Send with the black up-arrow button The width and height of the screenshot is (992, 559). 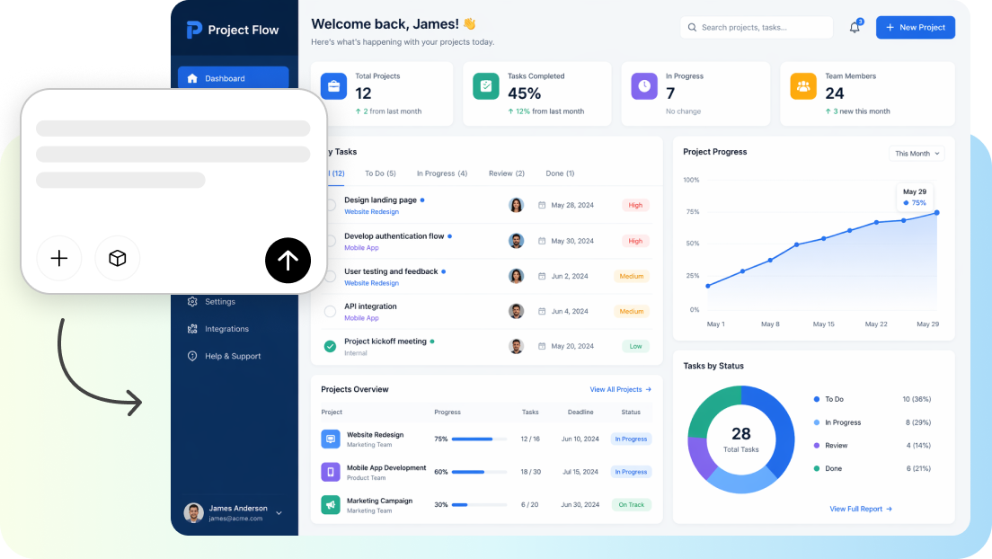coord(288,261)
